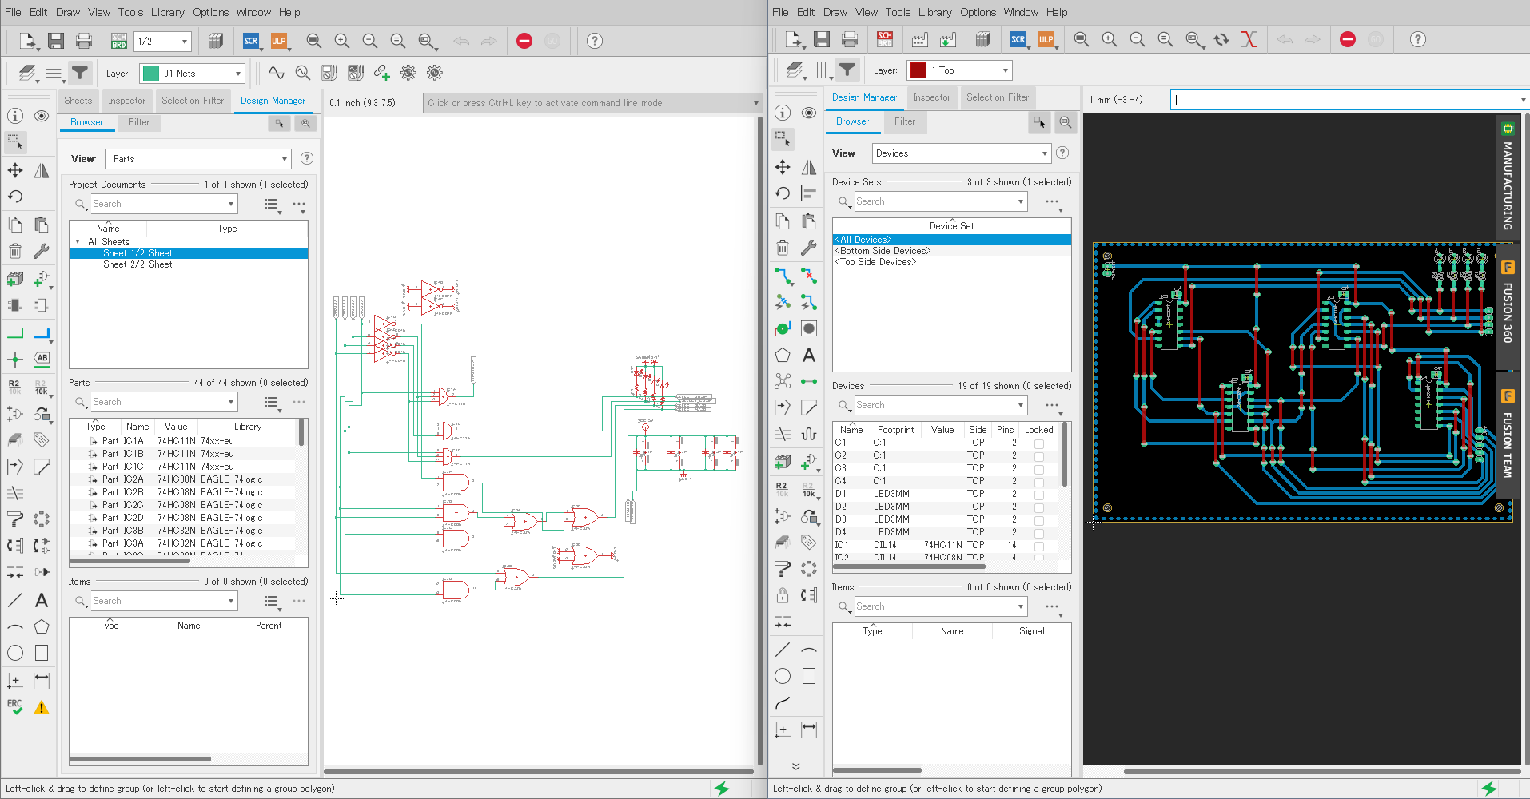
Task: Toggle layer visibility eye icon in board sidebar
Action: click(809, 113)
